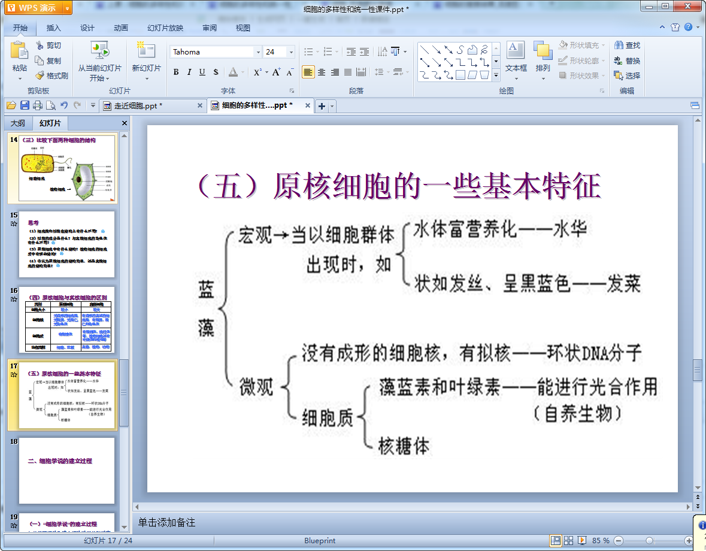Image resolution: width=706 pixels, height=551 pixels.
Task: Open the Insert ribbon tab
Action: [x=53, y=28]
